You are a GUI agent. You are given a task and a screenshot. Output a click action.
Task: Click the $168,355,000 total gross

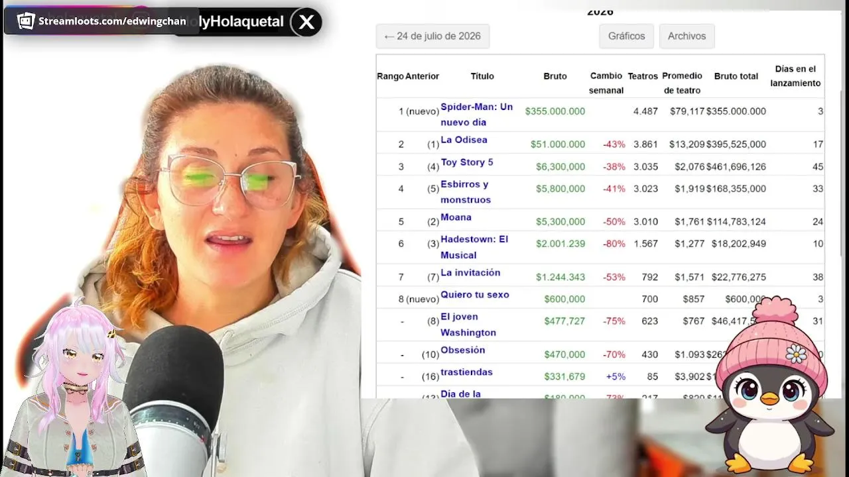[736, 189]
